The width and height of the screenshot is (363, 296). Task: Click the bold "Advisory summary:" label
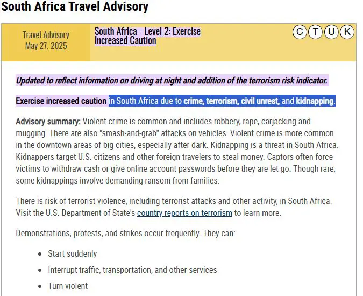point(48,122)
